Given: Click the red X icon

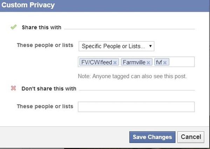Looking at the screenshot, I should pos(14,88).
